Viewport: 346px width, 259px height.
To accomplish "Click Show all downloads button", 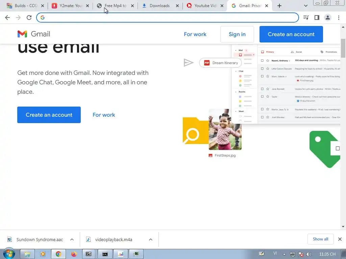I will pyautogui.click(x=320, y=239).
